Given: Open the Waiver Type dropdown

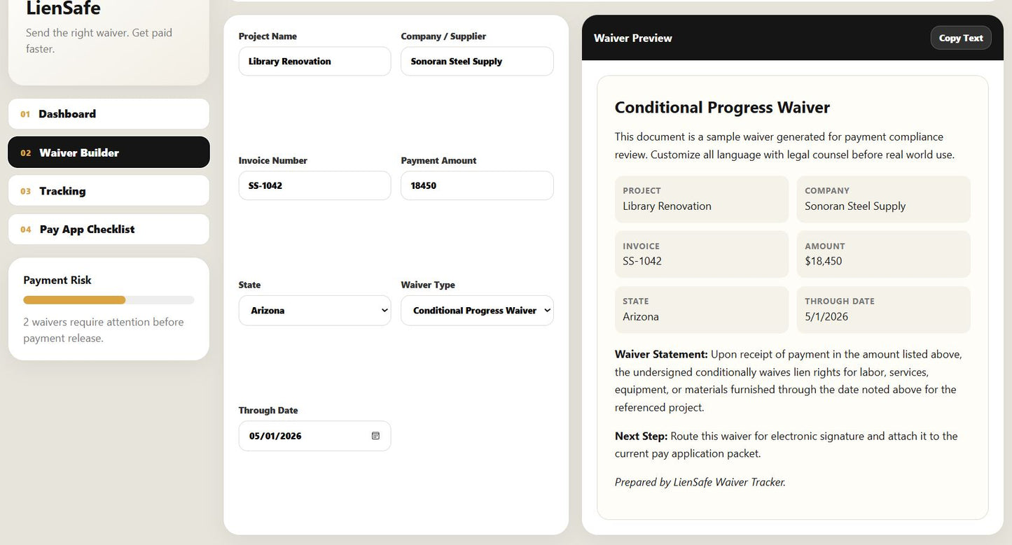Looking at the screenshot, I should 477,311.
